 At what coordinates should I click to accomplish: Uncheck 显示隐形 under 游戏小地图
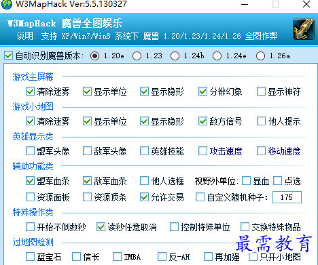pos(144,121)
